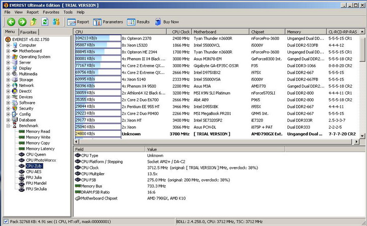
Task: Expand the Storage tree node
Action: tap(8, 80)
